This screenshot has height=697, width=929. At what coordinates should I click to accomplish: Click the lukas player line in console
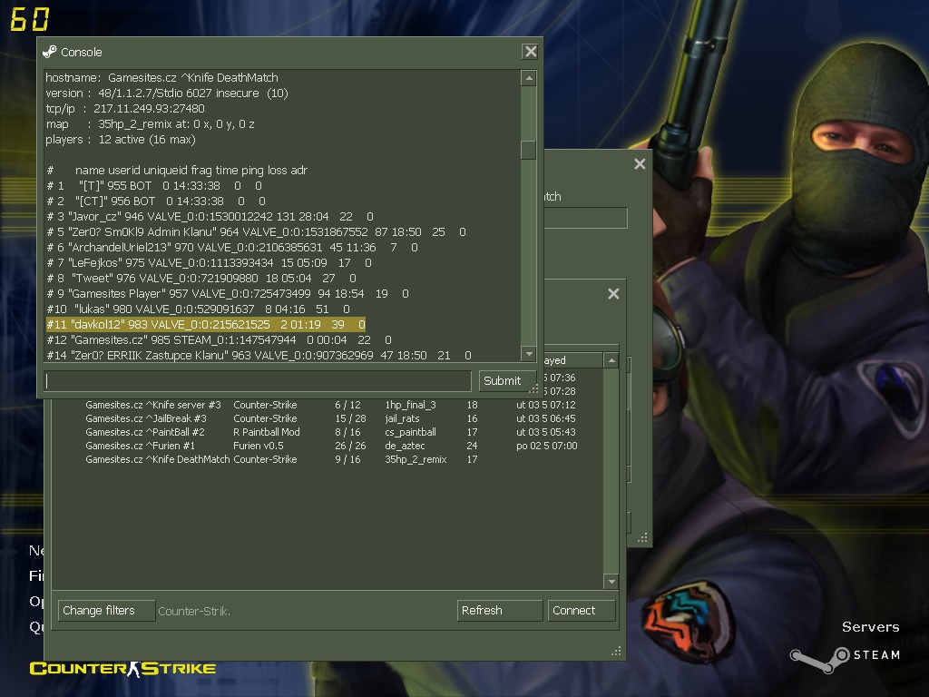(199, 309)
